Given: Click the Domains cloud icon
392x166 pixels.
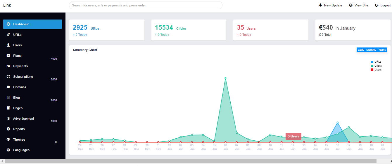Looking at the screenshot, I should (8, 87).
